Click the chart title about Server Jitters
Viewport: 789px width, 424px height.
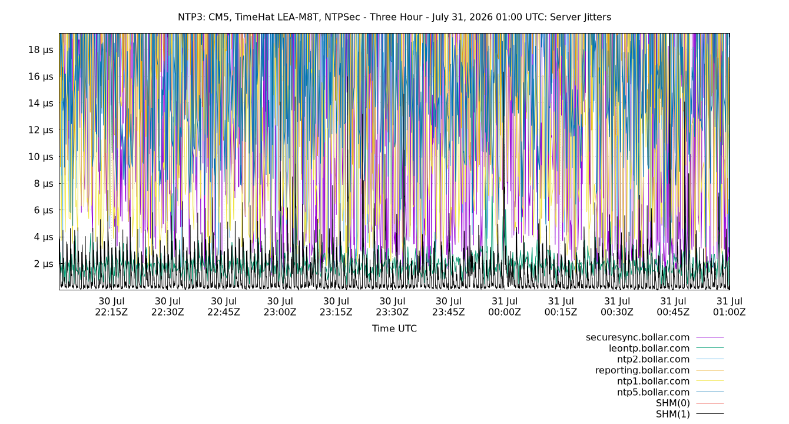pos(394,17)
